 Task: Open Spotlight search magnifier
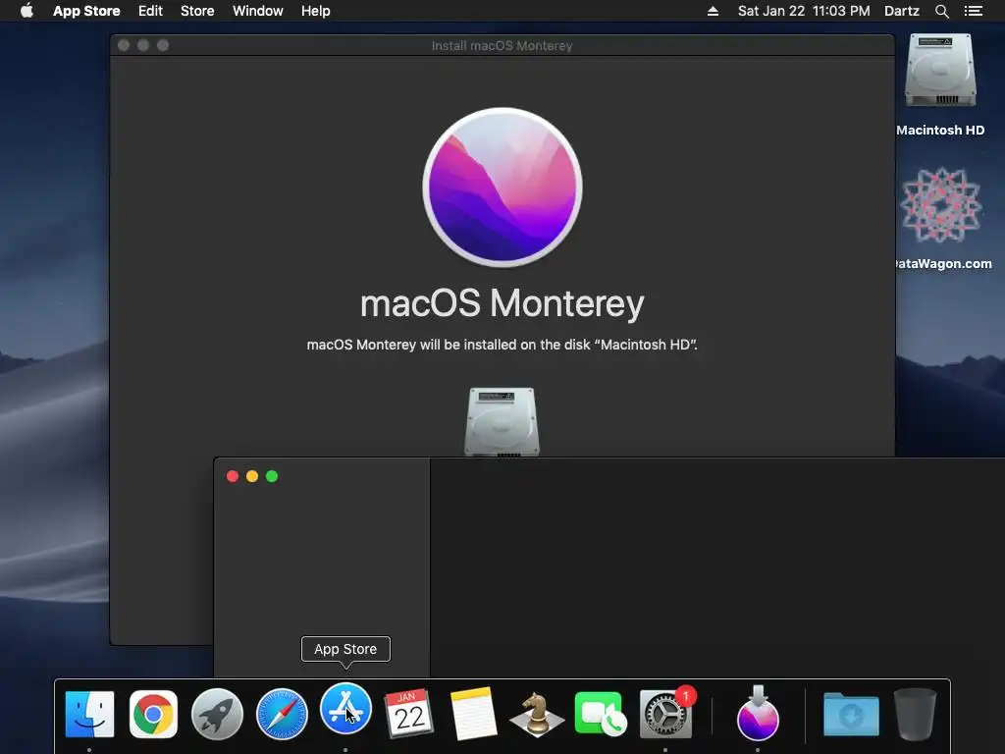(941, 11)
